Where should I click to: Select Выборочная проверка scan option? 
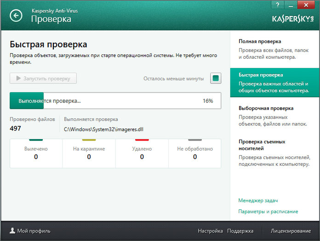[x=274, y=116]
